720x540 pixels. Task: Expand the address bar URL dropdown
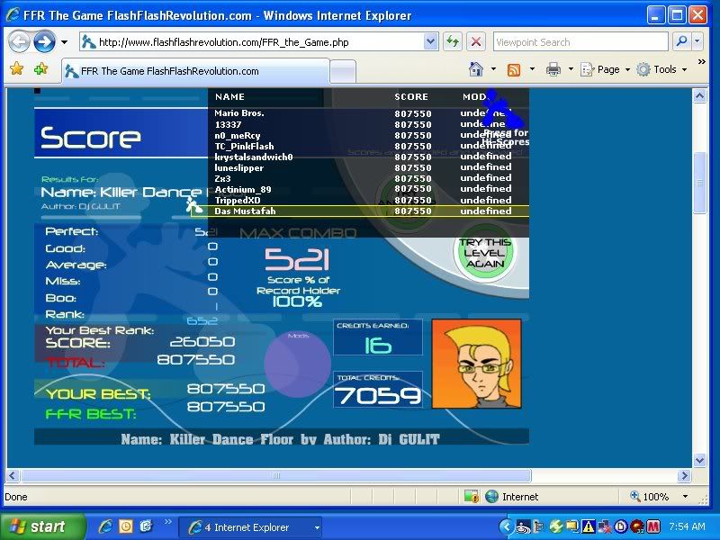tap(430, 41)
